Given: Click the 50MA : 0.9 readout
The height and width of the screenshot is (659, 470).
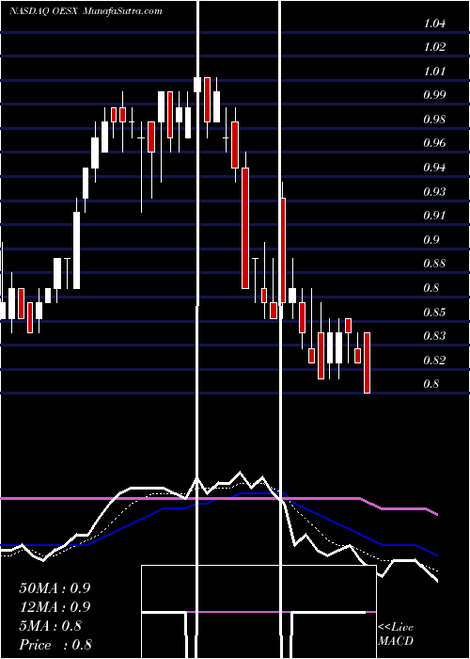Looking at the screenshot, I should pyautogui.click(x=55, y=588).
